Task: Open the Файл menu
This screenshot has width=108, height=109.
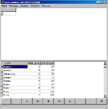Action: [4, 6]
